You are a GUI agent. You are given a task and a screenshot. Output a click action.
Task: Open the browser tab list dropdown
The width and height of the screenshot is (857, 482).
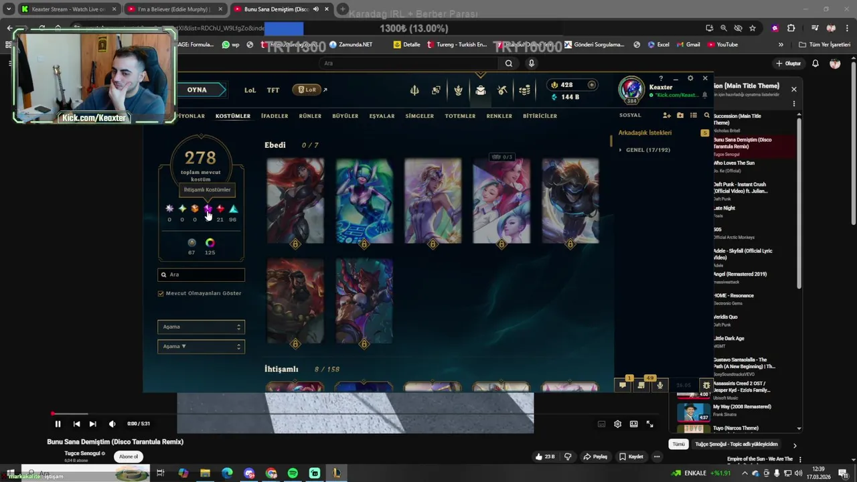pos(9,9)
